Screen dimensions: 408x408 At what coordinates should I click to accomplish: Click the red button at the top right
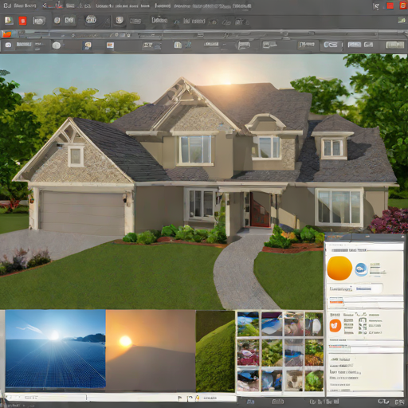click(x=390, y=6)
